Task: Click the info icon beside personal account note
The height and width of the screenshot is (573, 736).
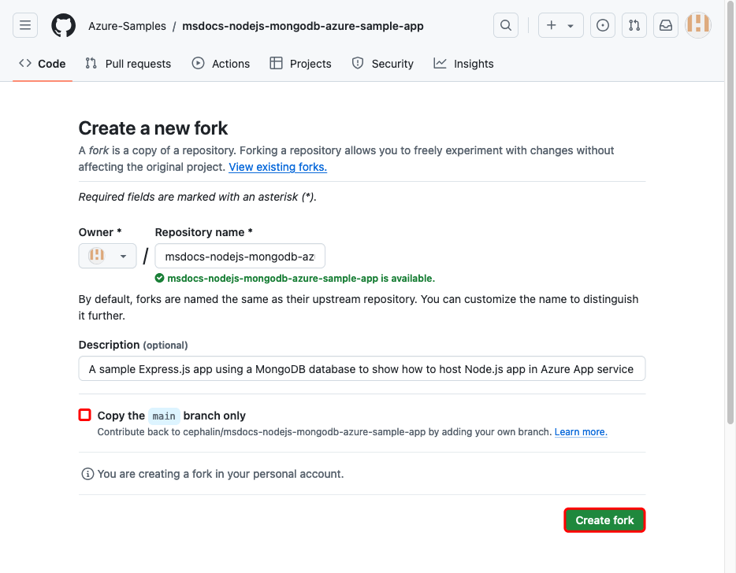Action: pyautogui.click(x=87, y=474)
